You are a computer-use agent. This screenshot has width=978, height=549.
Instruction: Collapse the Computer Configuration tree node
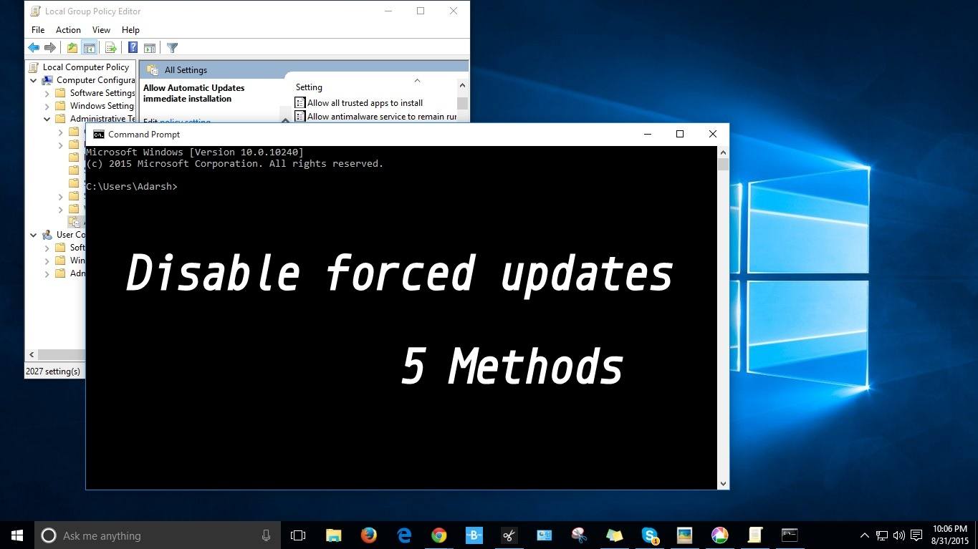click(x=34, y=80)
